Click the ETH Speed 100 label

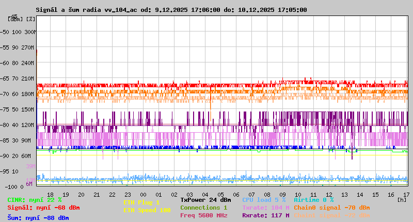click(147, 210)
